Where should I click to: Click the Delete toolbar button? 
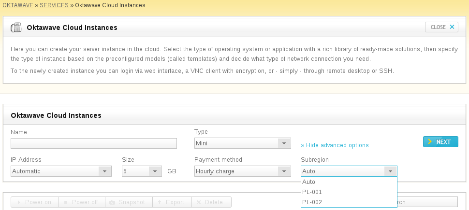[x=211, y=202]
